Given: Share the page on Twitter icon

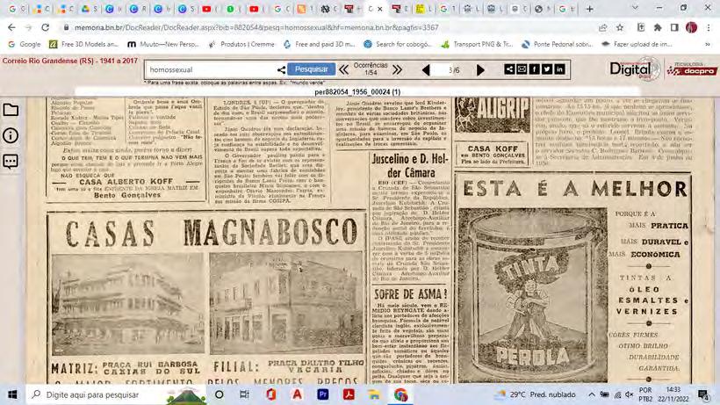Looking at the screenshot, I should [547, 69].
